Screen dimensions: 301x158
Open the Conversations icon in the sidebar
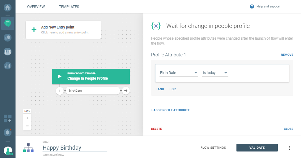(x=7, y=37)
